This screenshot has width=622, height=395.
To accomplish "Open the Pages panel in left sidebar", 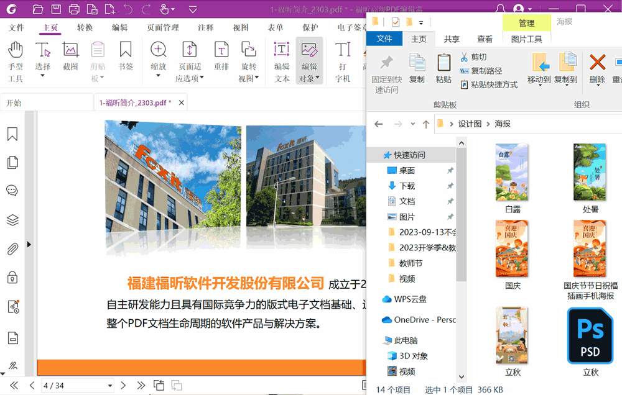I will (x=12, y=163).
